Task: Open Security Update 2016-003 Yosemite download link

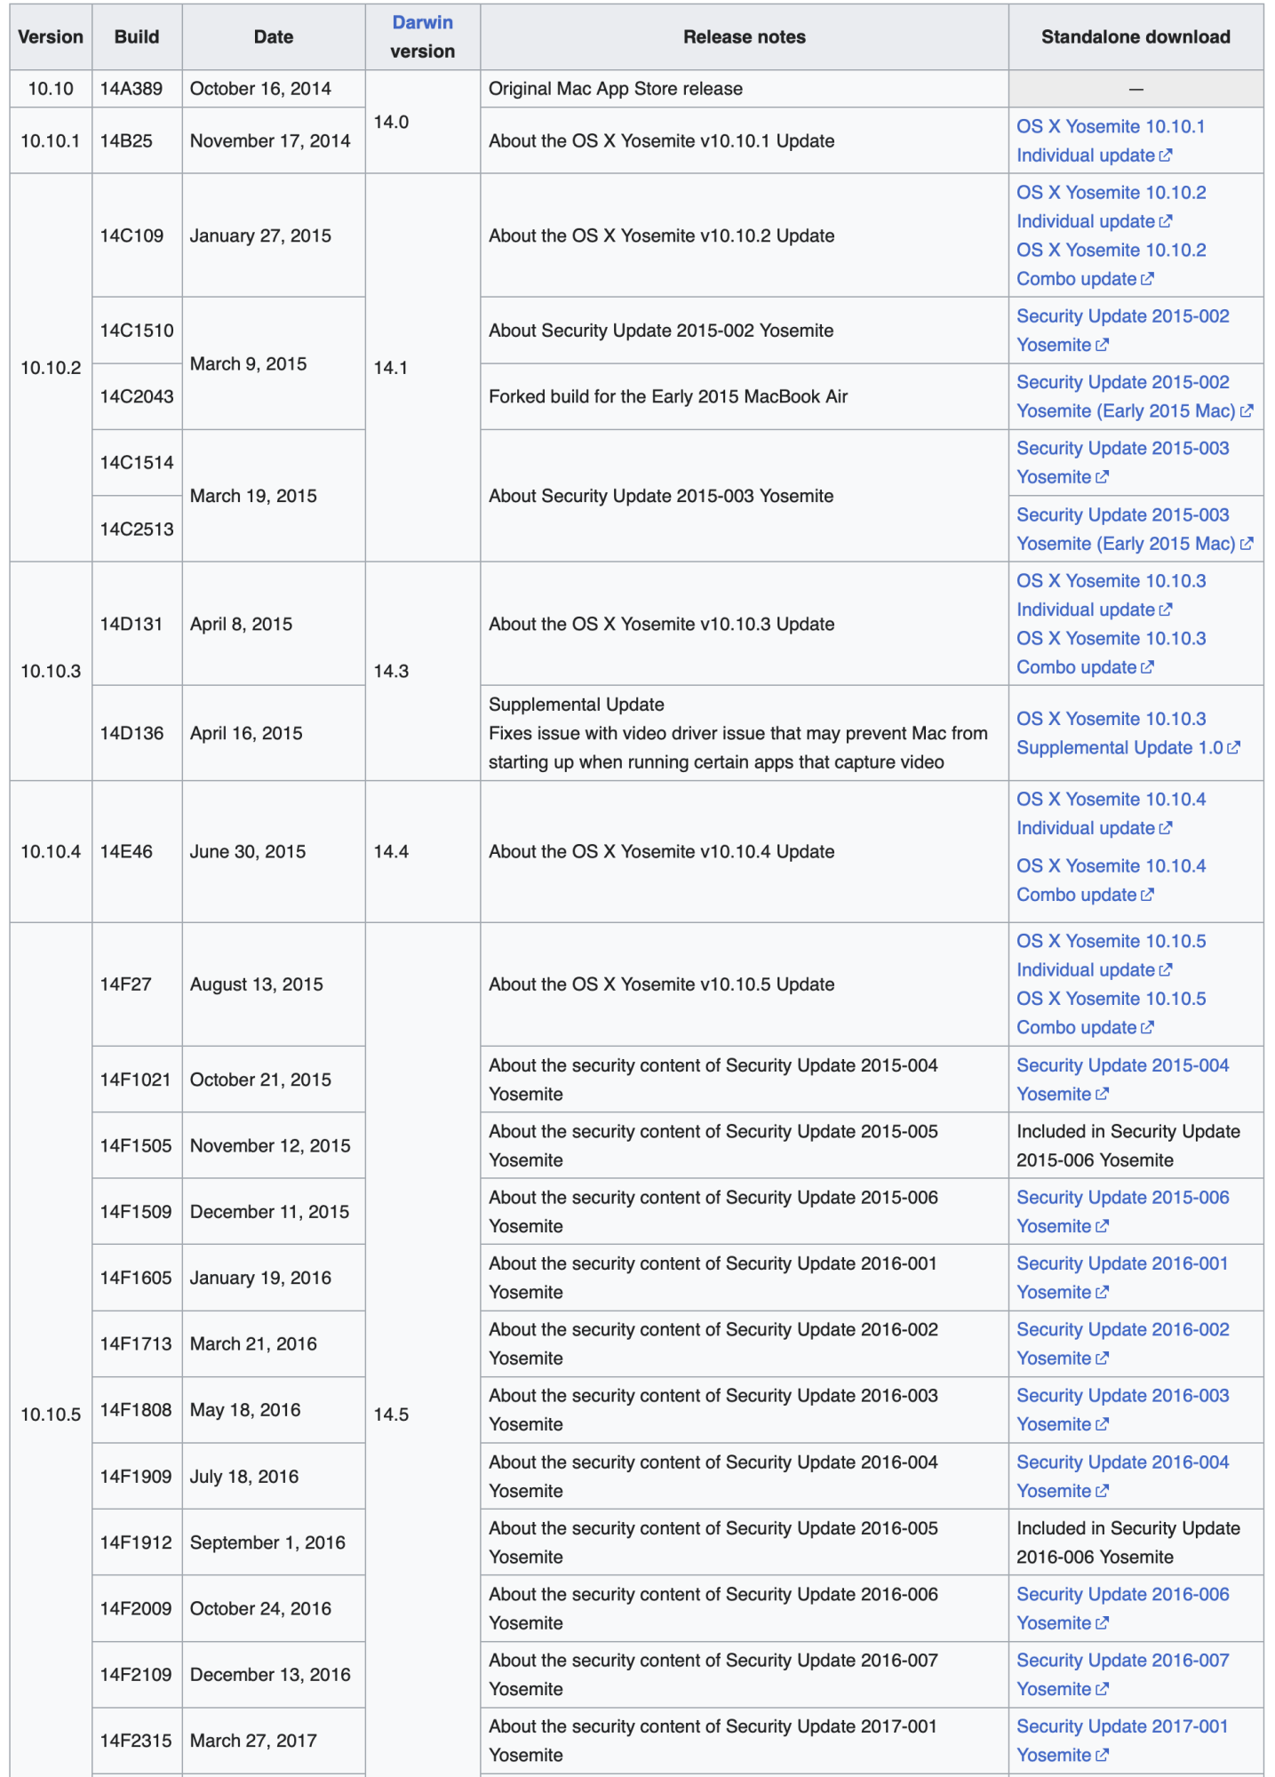Action: pos(1122,1410)
